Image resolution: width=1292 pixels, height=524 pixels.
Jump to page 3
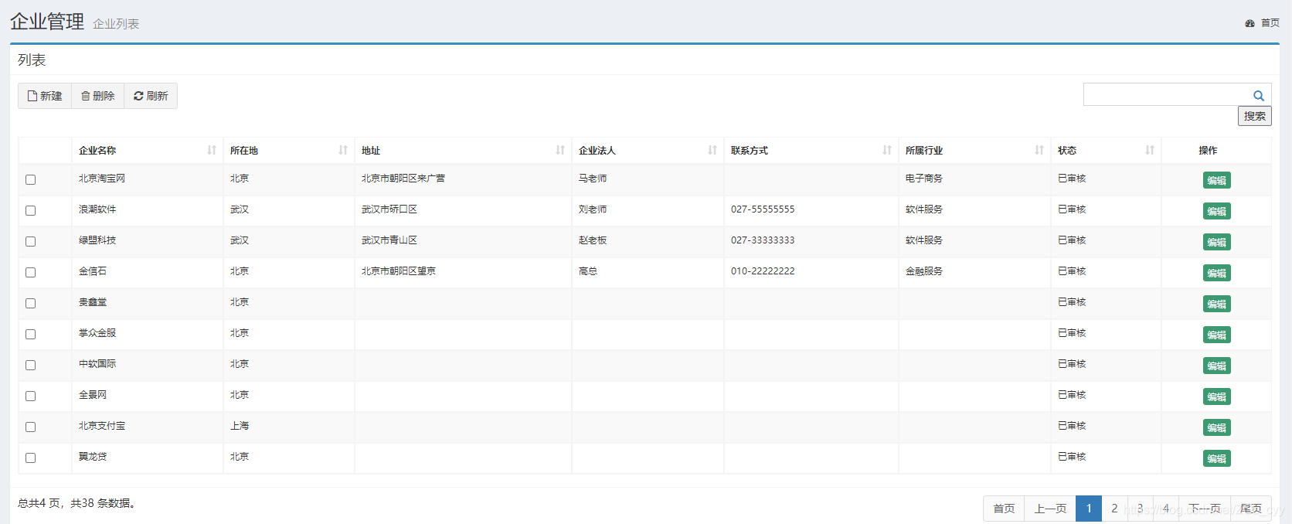tap(1140, 509)
